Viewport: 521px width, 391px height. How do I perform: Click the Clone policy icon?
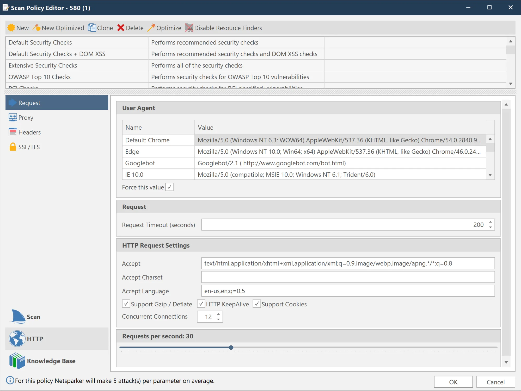pos(92,28)
